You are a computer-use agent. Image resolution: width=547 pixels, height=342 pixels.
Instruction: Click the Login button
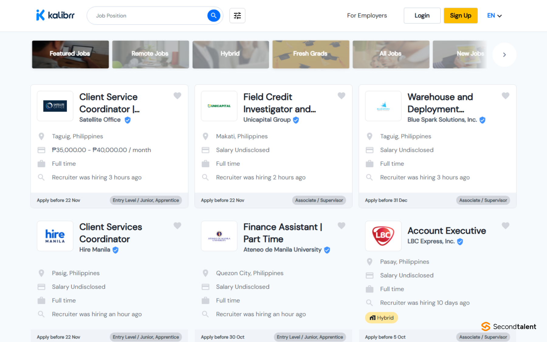[x=422, y=16]
